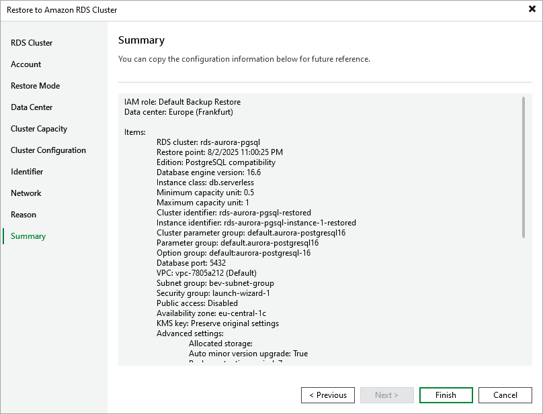Click the KMS key summary line
Image resolution: width=543 pixels, height=414 pixels.
[217, 323]
